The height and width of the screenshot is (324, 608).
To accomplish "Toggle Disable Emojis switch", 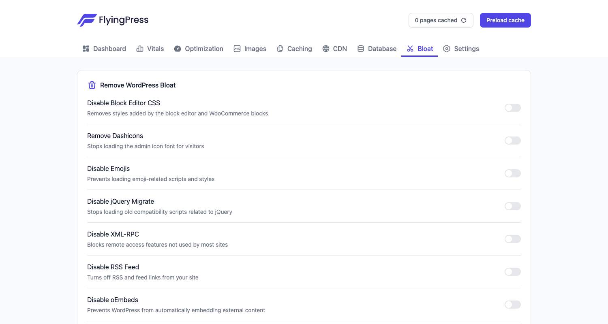I will click(x=512, y=173).
